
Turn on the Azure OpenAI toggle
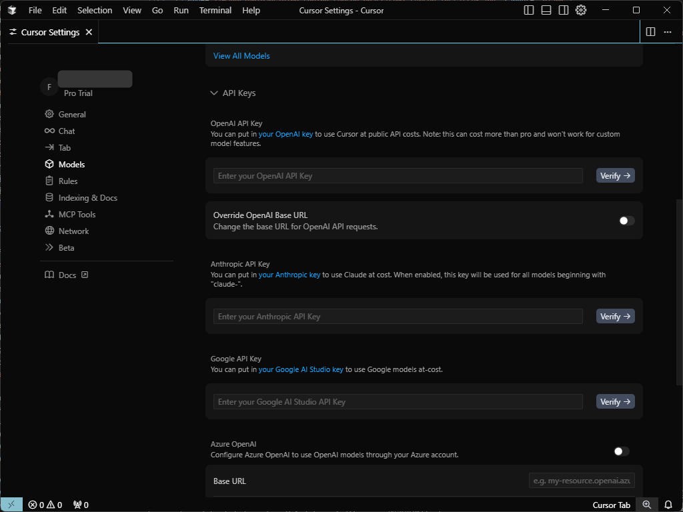point(620,451)
